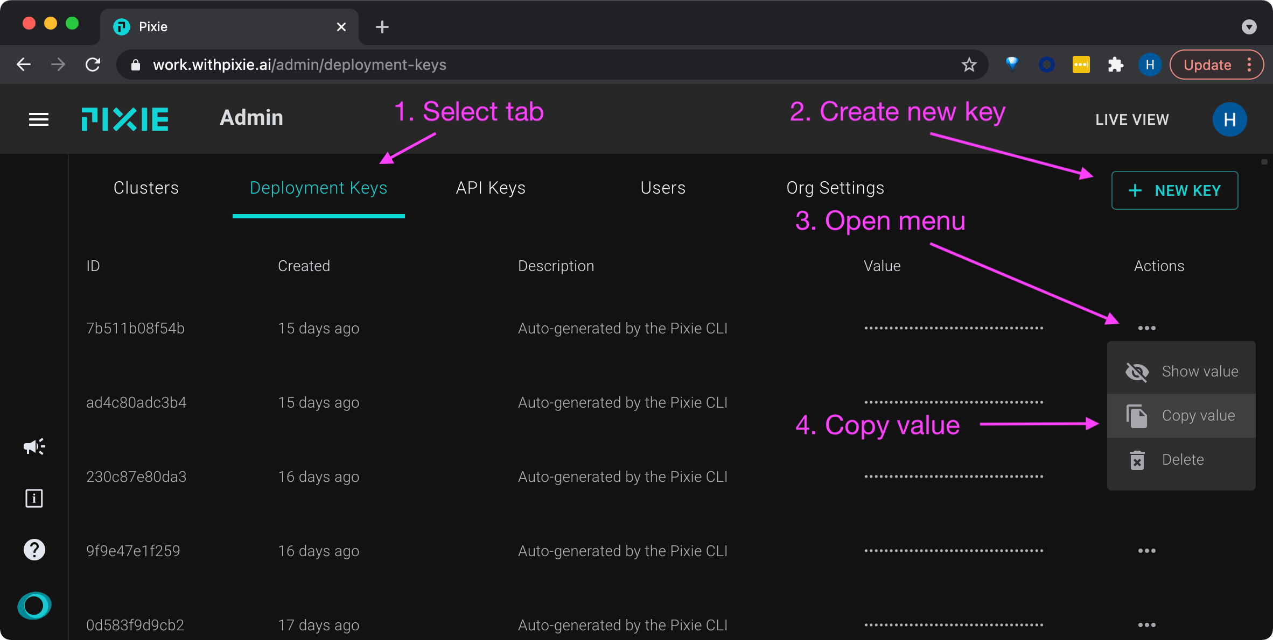
Task: Click the hidden value of key 9f9e47e1f259
Action: (954, 551)
